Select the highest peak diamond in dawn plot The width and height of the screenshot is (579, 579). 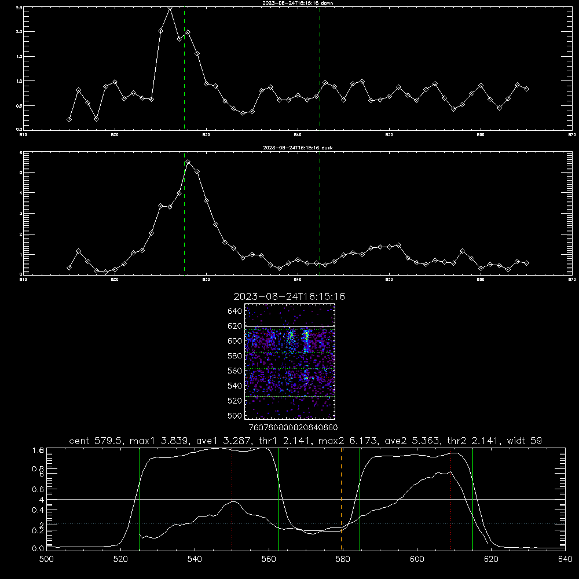point(170,8)
